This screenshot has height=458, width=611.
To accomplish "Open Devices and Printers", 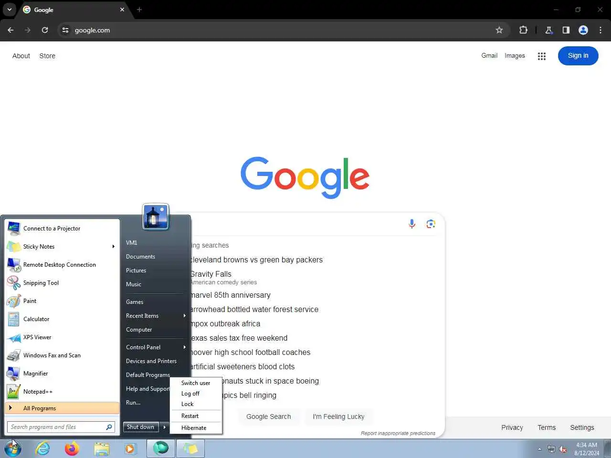I will click(151, 361).
